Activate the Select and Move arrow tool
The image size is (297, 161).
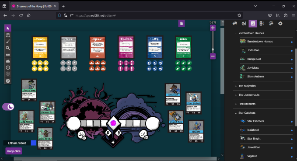click(x=8, y=28)
